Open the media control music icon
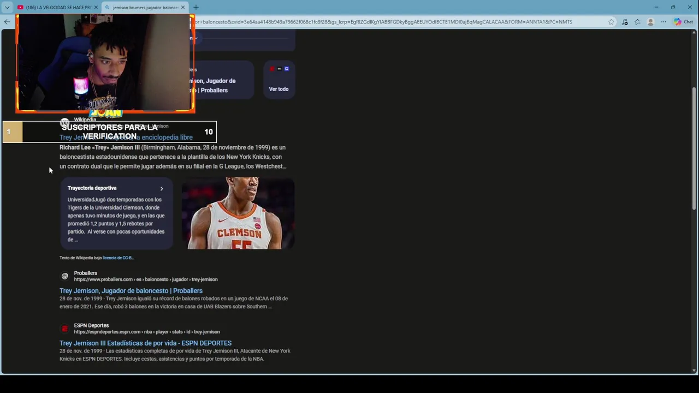The width and height of the screenshot is (699, 393). (625, 22)
